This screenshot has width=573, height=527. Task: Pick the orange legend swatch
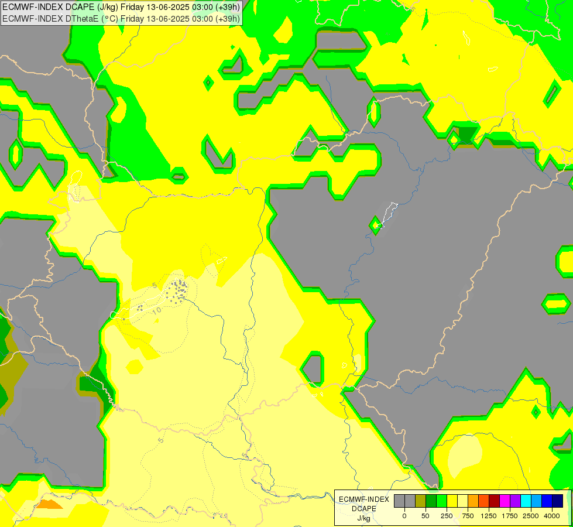click(473, 501)
